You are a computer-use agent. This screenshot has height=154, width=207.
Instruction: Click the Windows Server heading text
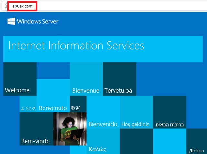pyautogui.click(x=38, y=21)
